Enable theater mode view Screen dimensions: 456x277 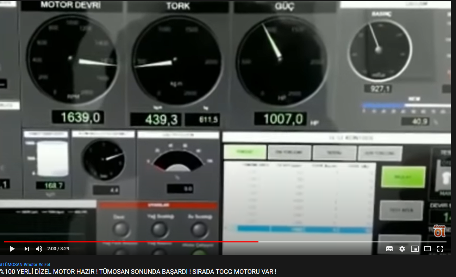pos(427,249)
